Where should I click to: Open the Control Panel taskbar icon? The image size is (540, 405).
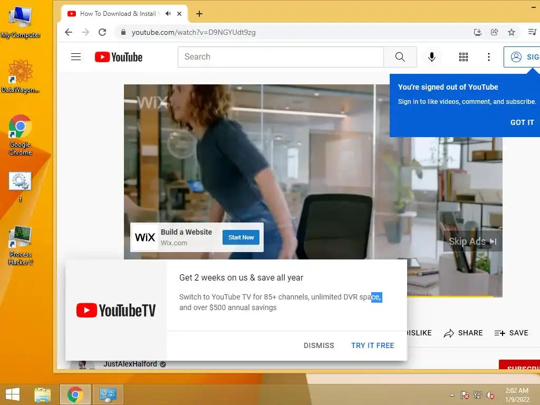point(108,394)
